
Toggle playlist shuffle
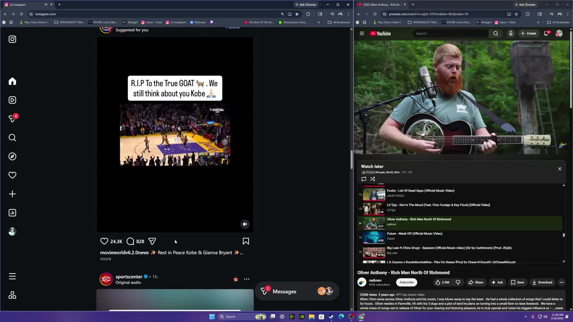[372, 179]
